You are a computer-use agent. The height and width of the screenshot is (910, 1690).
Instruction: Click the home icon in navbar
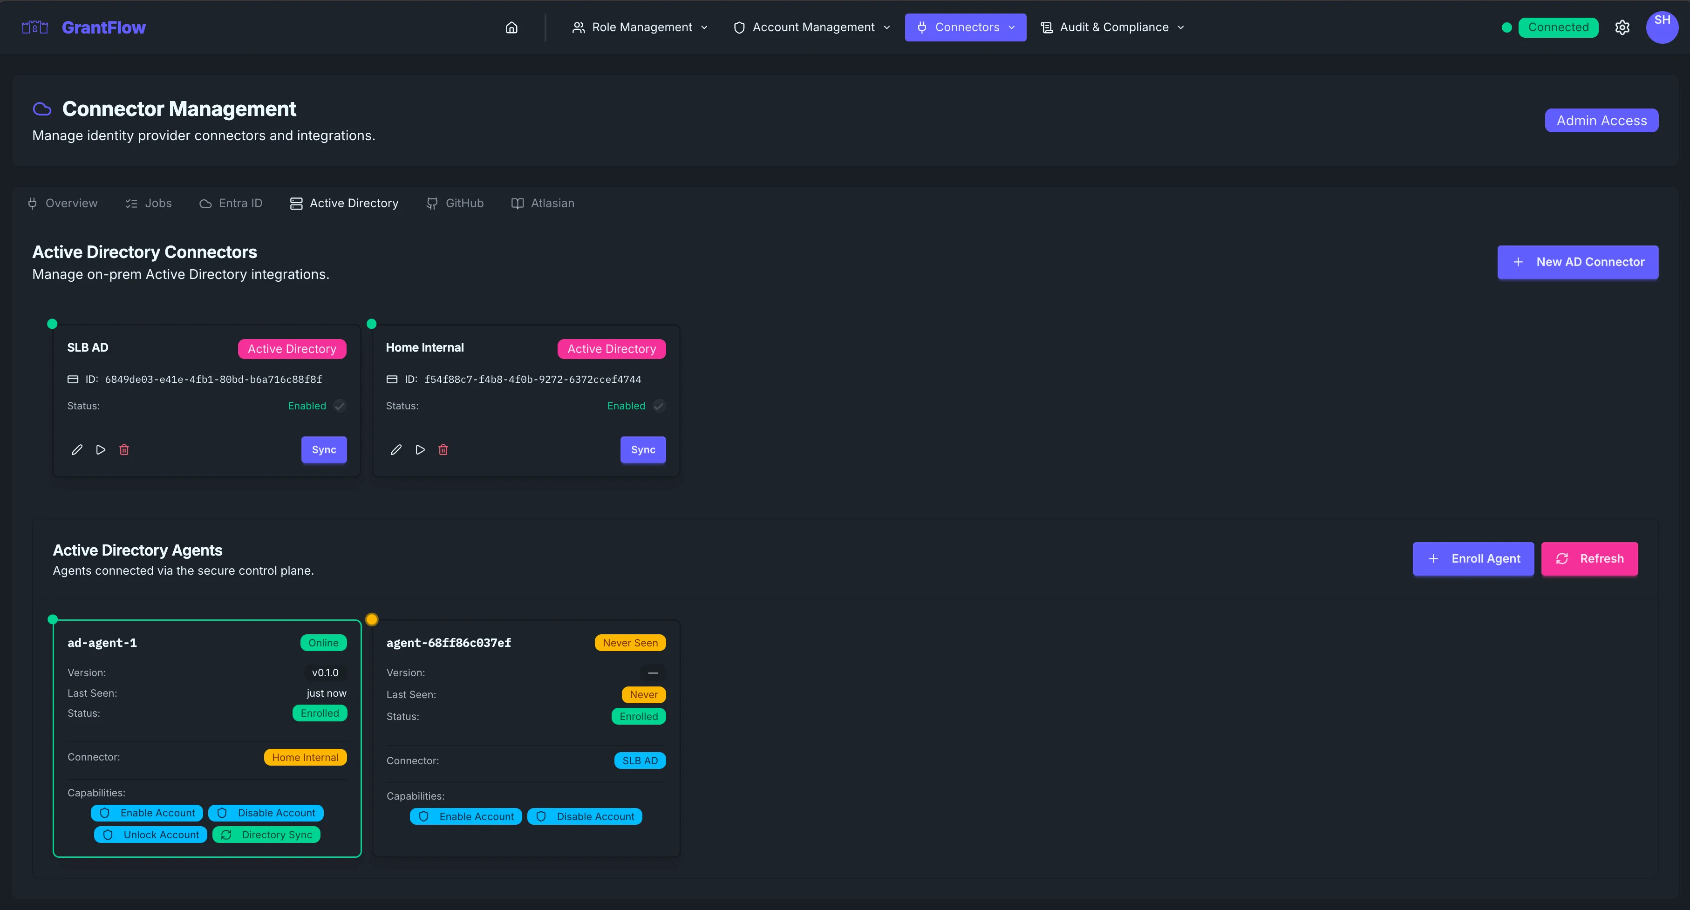(x=511, y=27)
